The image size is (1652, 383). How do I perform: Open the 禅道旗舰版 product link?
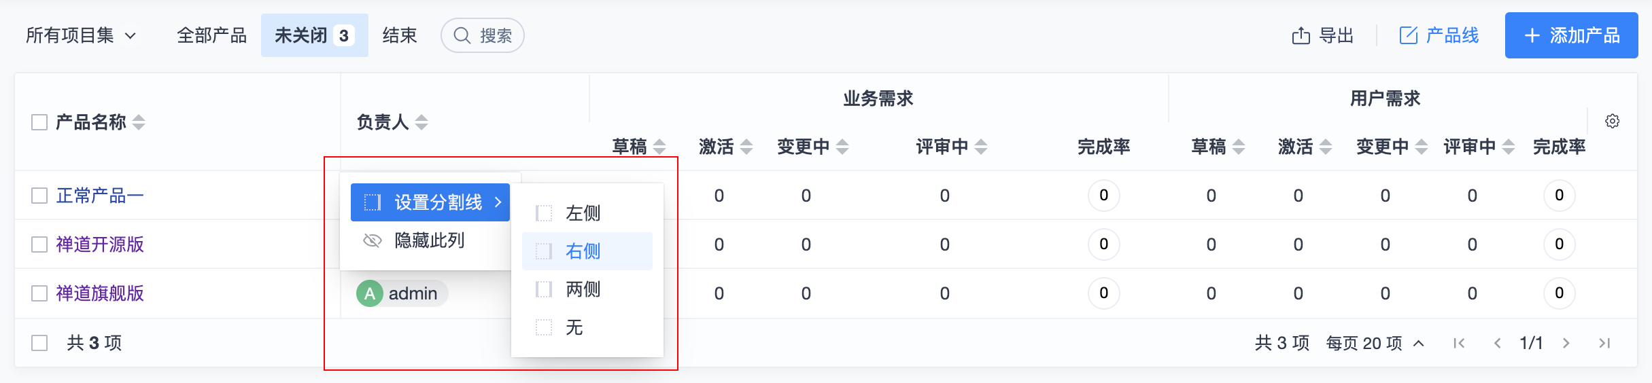(100, 293)
